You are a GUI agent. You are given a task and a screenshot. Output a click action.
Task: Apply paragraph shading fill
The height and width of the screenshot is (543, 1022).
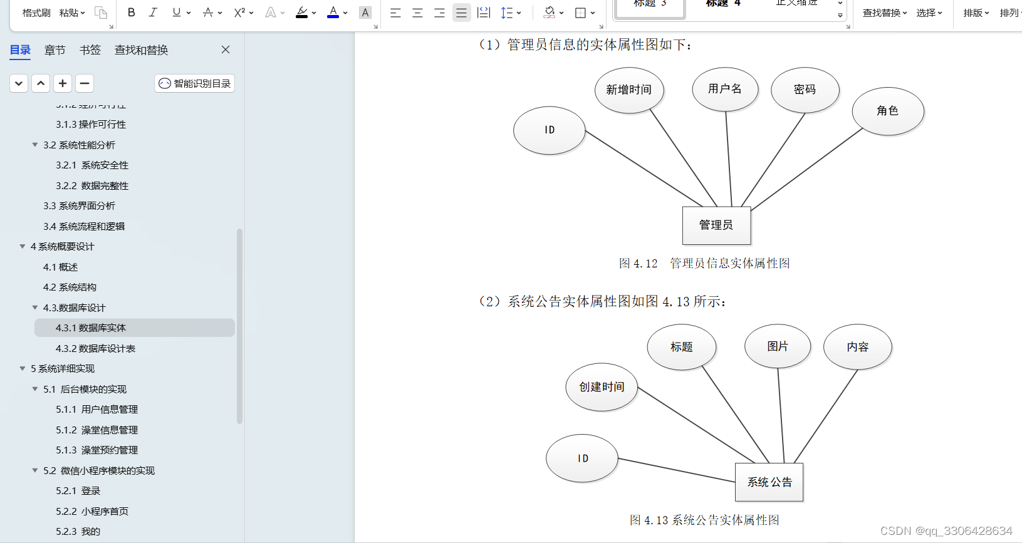pyautogui.click(x=550, y=13)
